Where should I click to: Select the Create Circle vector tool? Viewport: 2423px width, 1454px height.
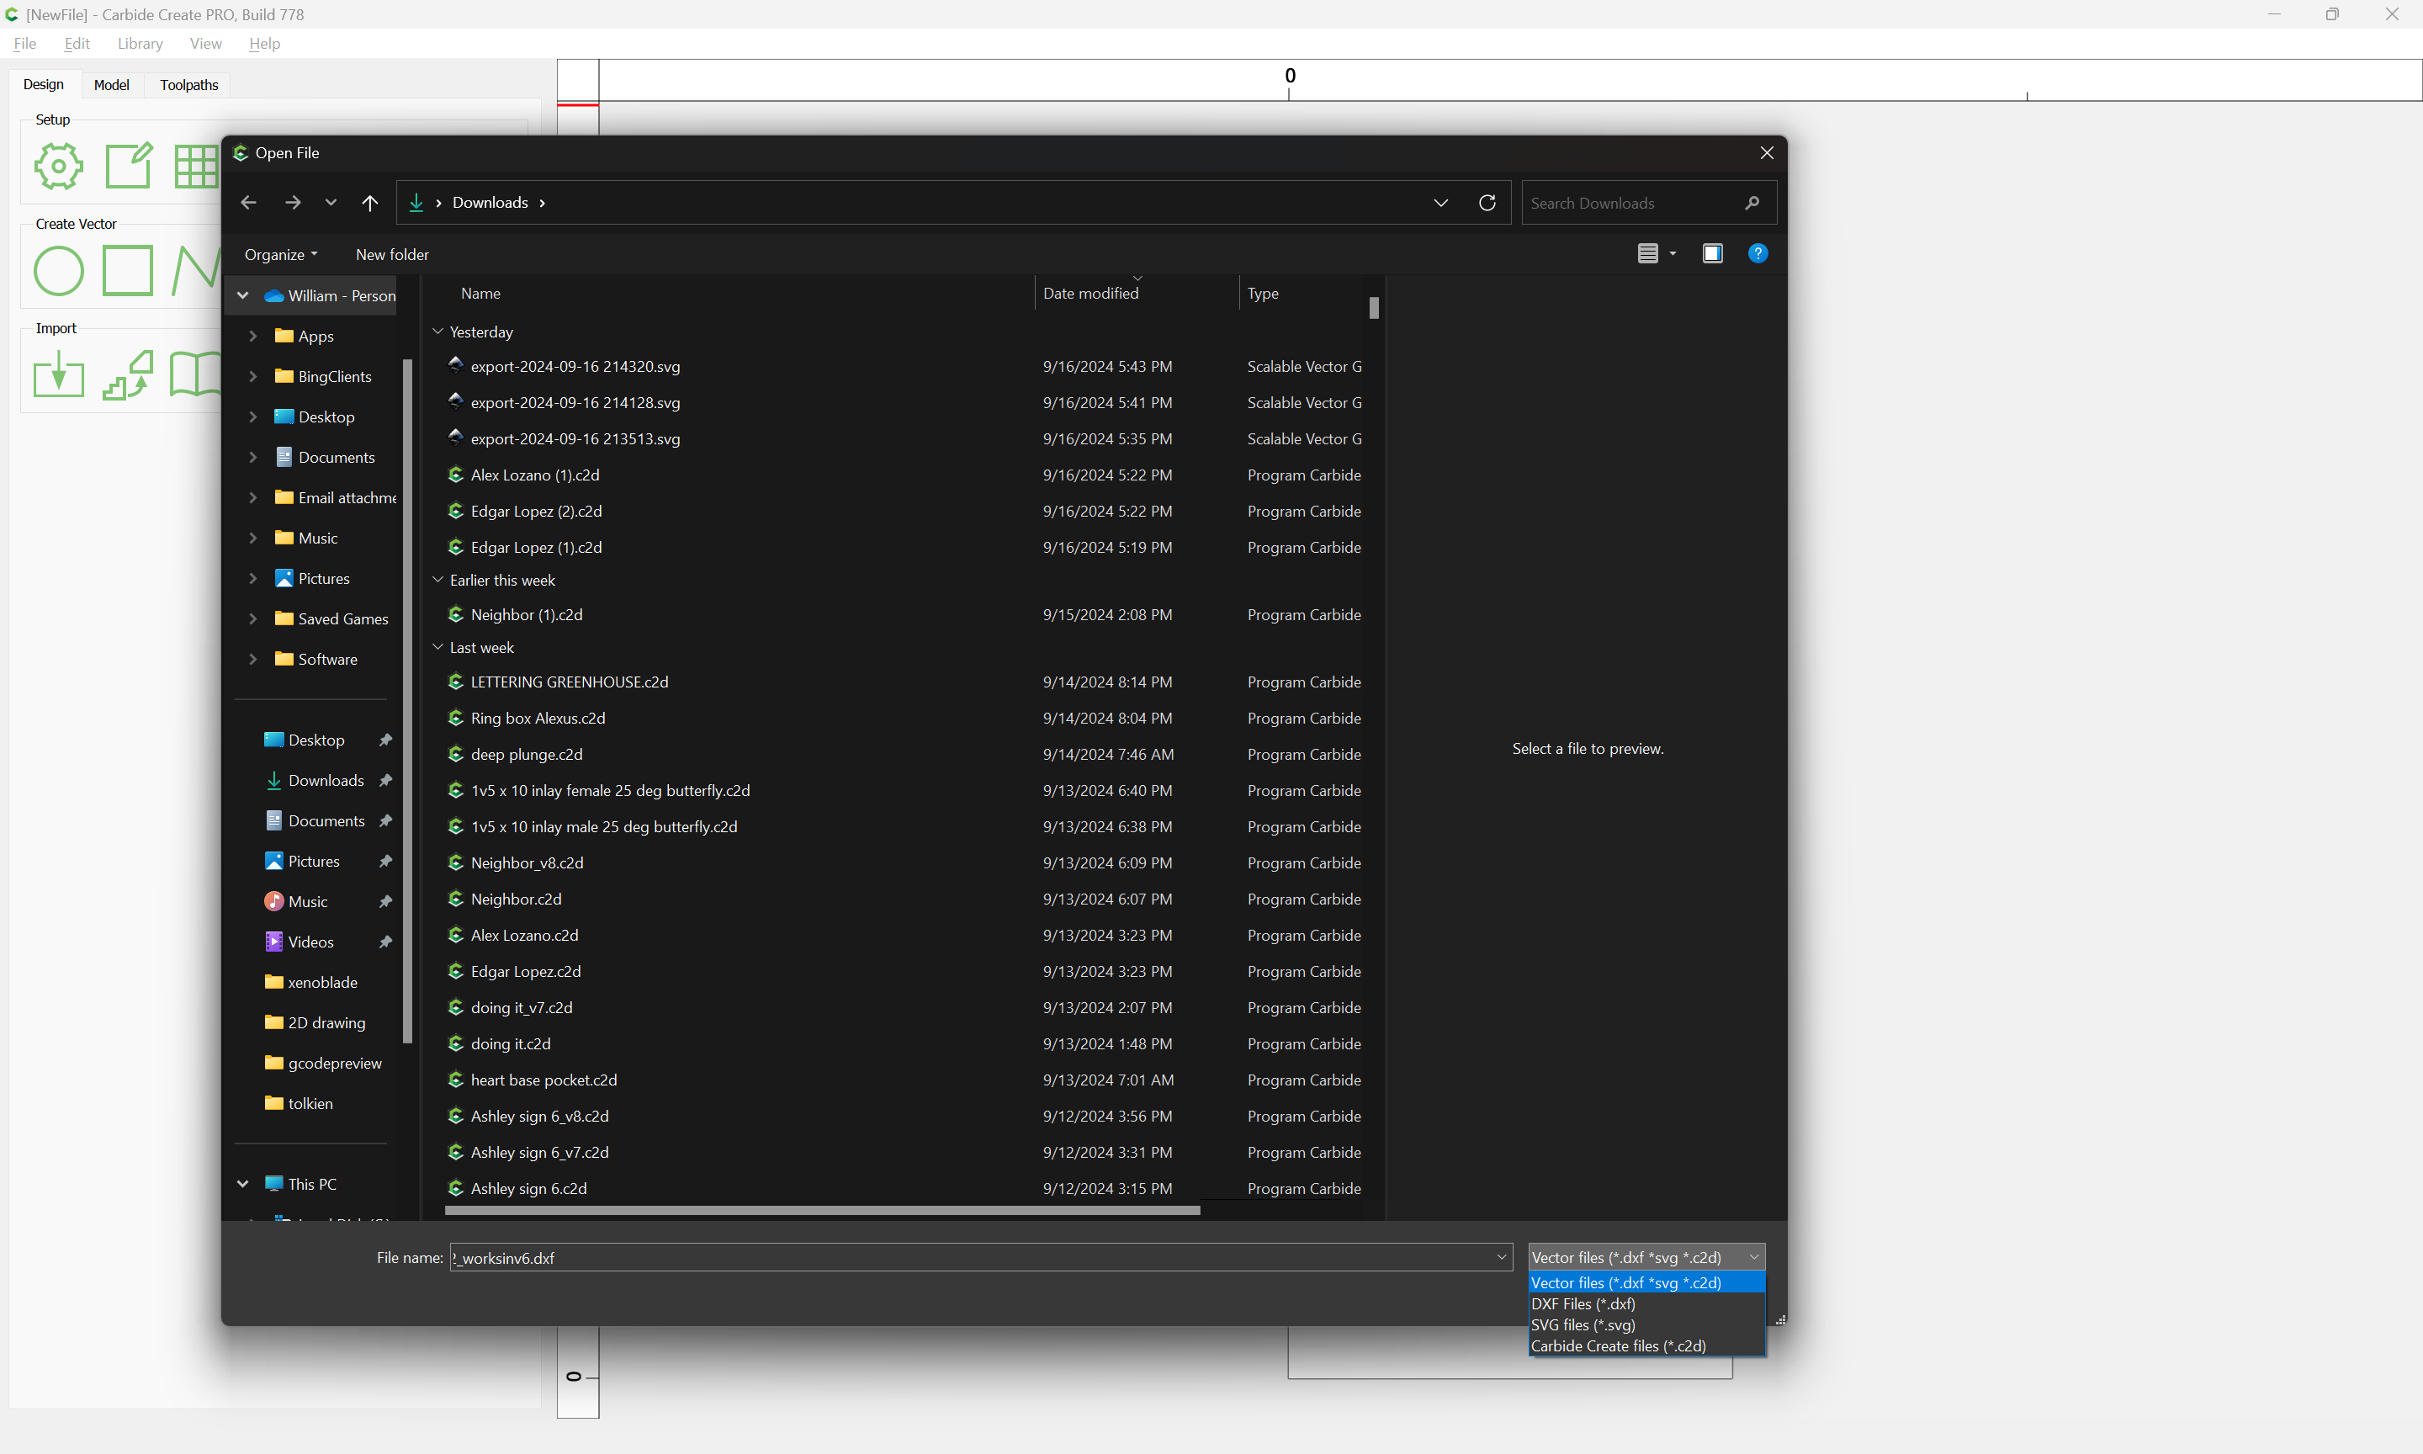pyautogui.click(x=59, y=272)
